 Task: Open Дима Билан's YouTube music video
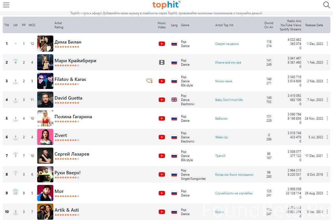pyautogui.click(x=162, y=44)
